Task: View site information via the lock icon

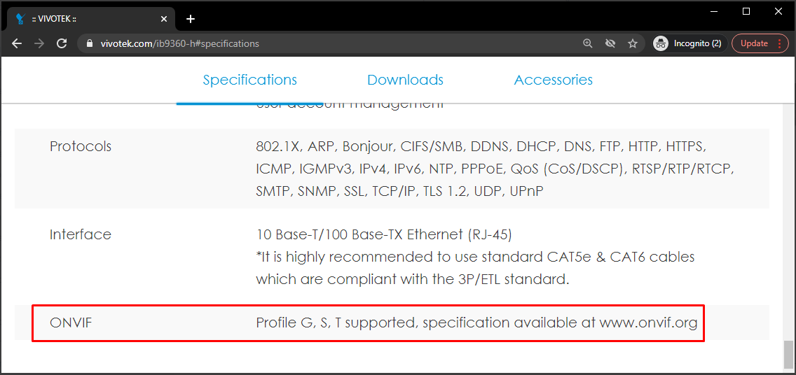Action: pos(89,43)
